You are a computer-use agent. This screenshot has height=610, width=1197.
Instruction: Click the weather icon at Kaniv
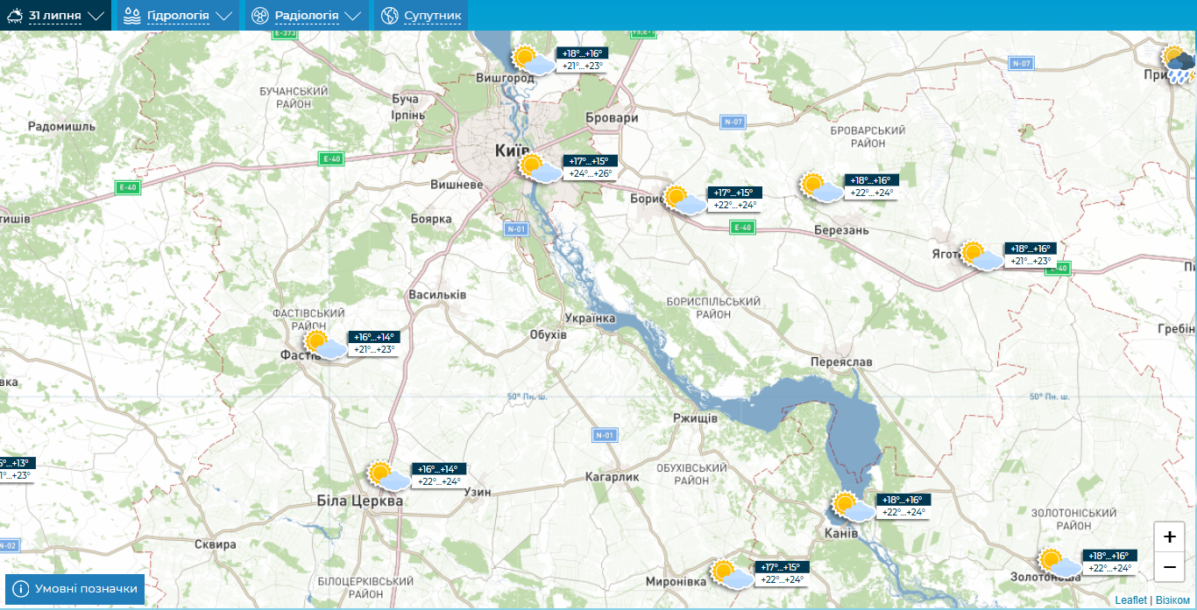pyautogui.click(x=853, y=507)
